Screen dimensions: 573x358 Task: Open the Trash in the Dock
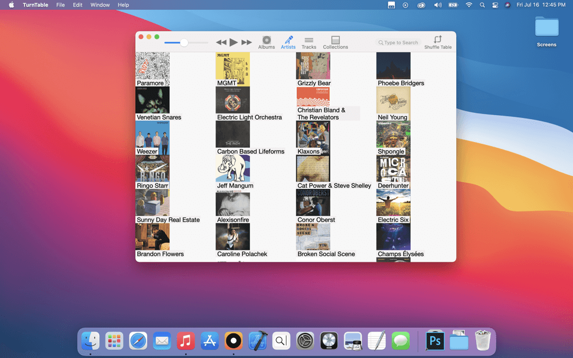click(x=482, y=340)
